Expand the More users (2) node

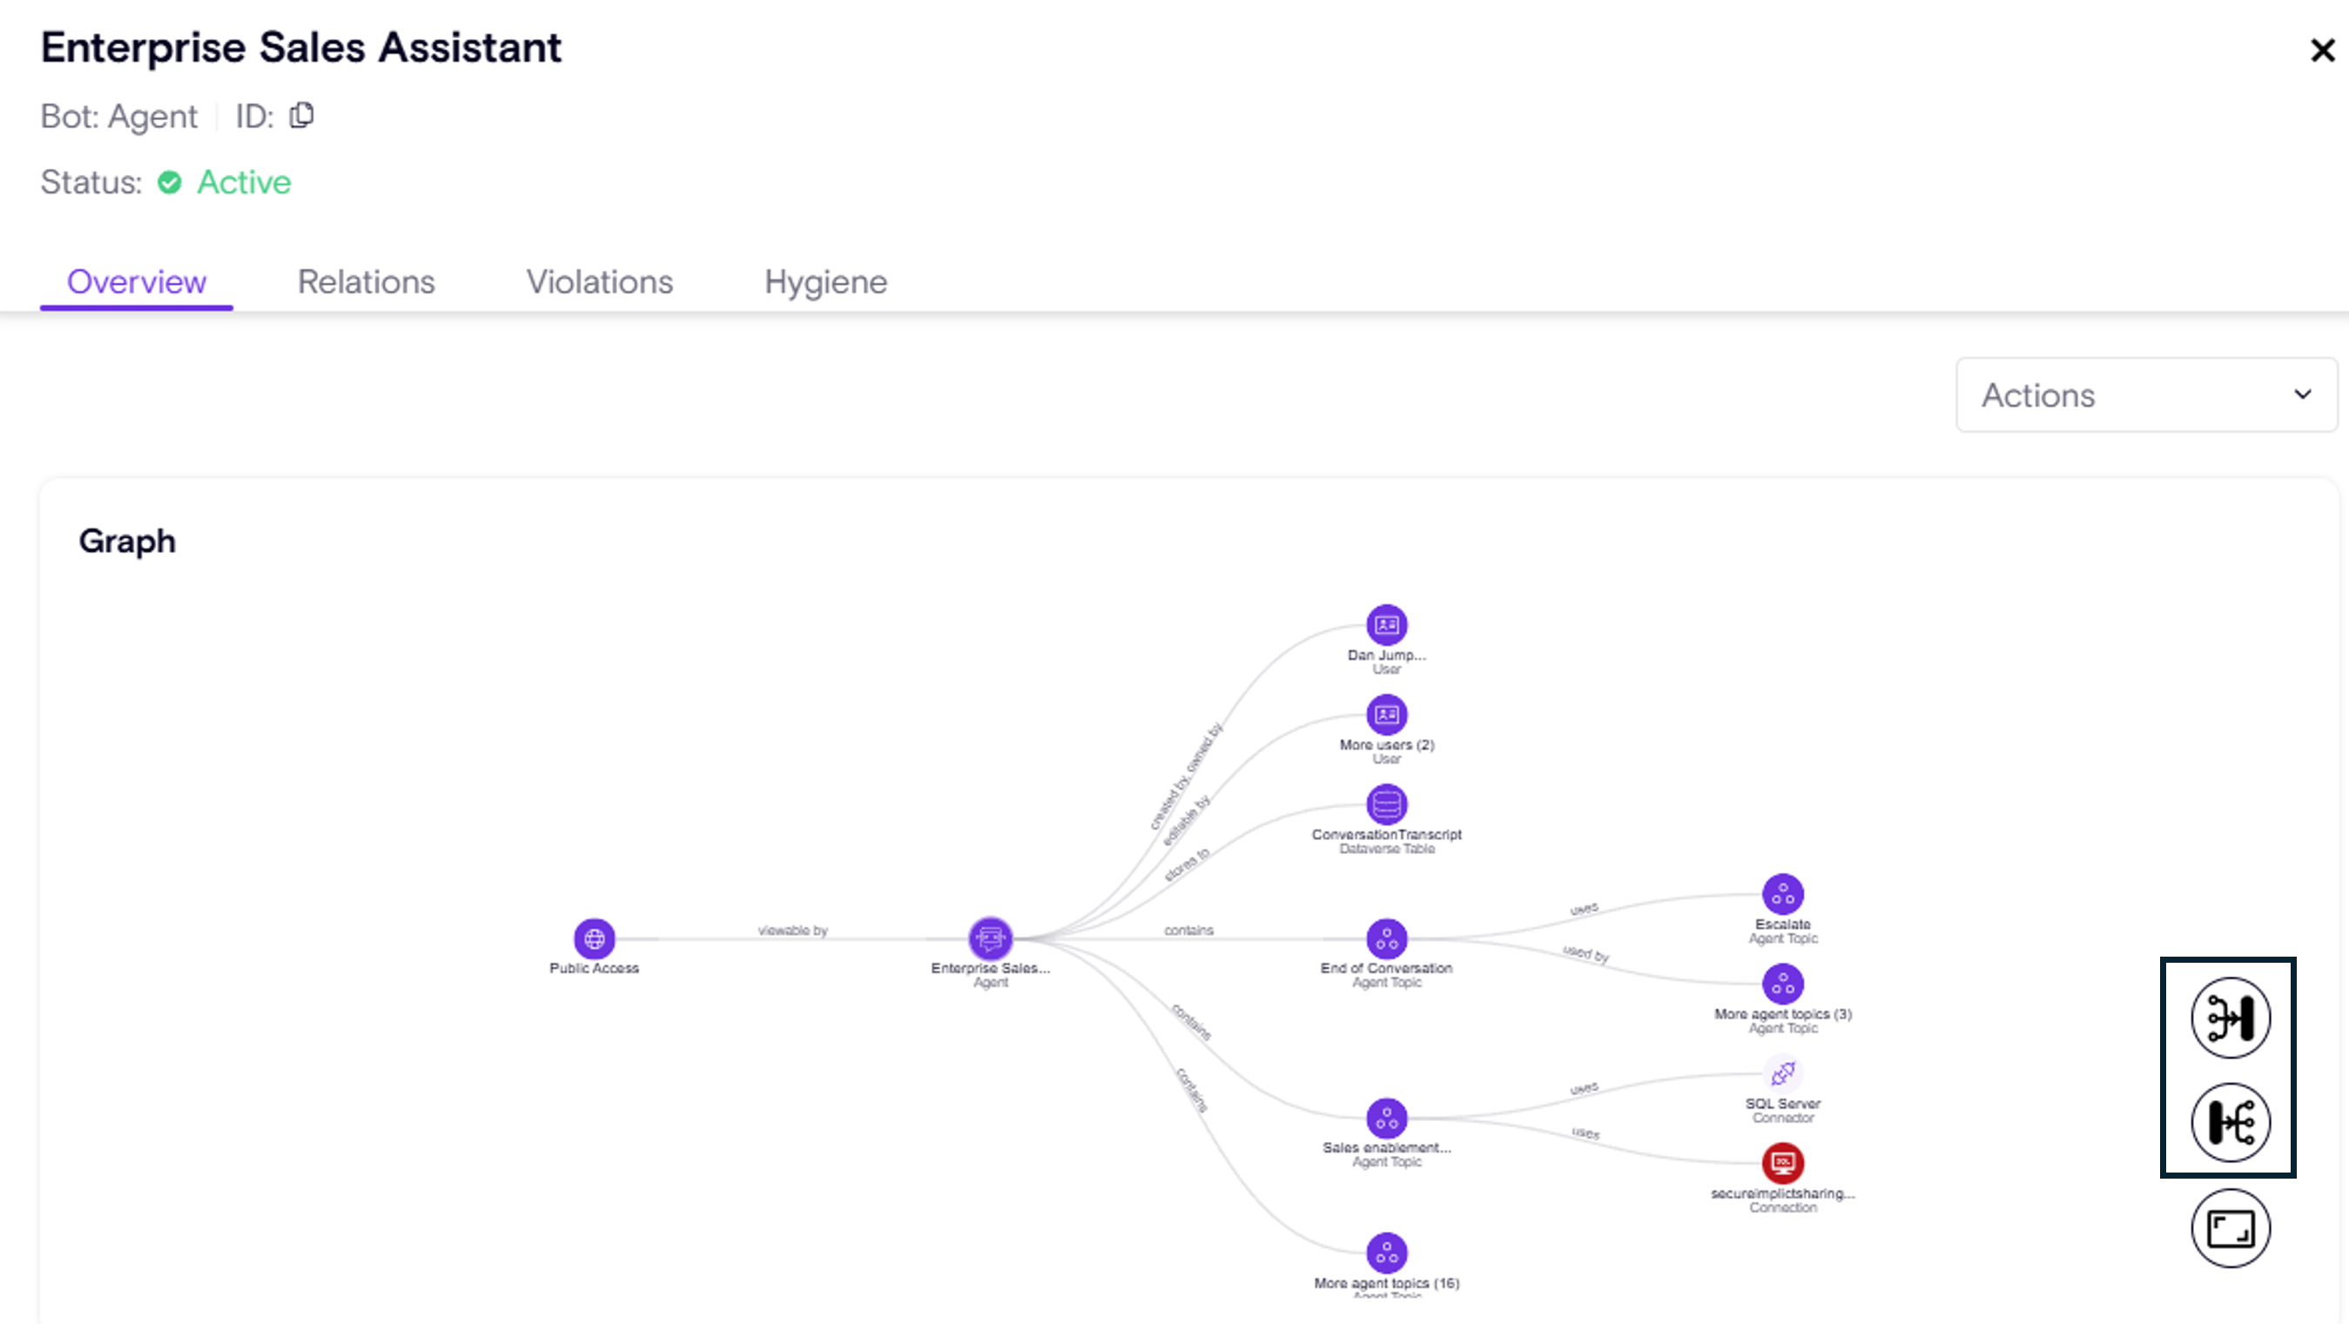pyautogui.click(x=1386, y=715)
